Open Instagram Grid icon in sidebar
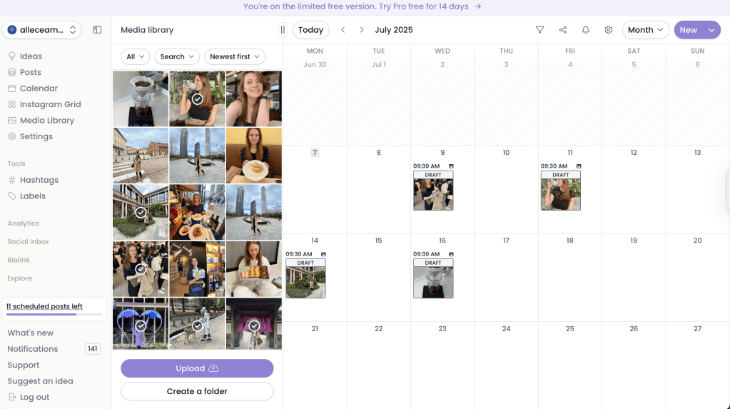Image resolution: width=730 pixels, height=409 pixels. pos(12,104)
